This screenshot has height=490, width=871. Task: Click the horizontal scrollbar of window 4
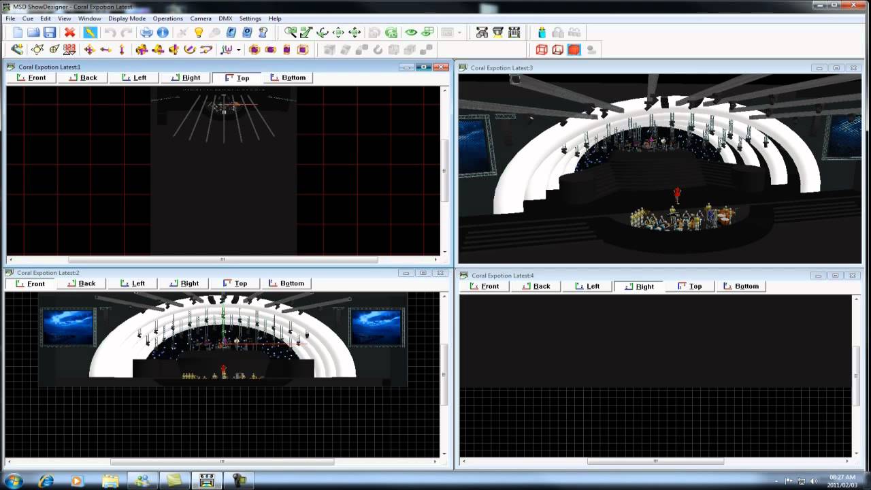point(655,461)
